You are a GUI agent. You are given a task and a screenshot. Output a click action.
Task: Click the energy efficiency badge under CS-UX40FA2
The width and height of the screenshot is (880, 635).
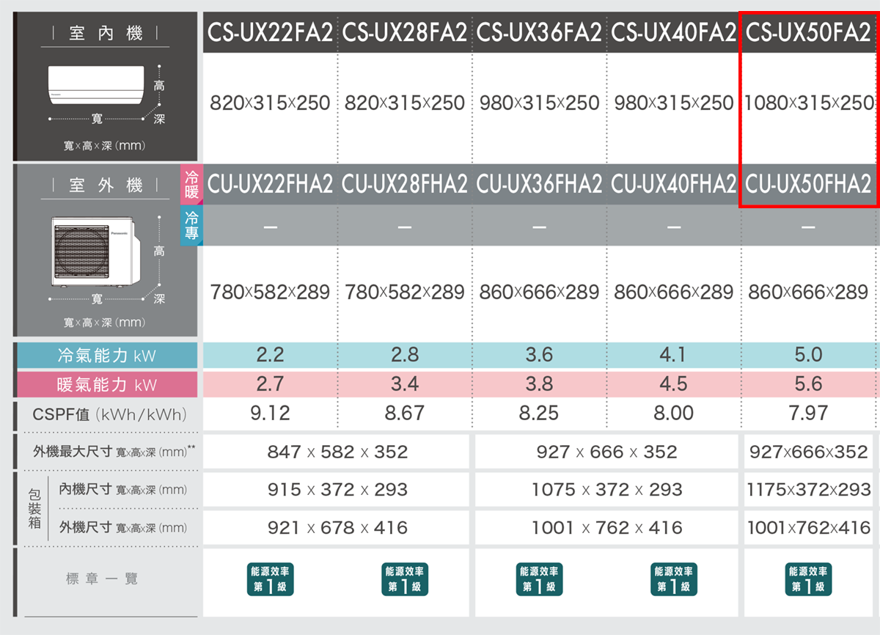pos(673,579)
